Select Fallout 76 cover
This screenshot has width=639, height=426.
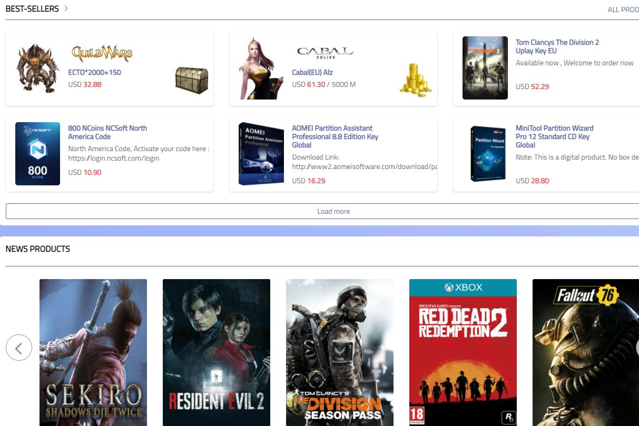pos(585,352)
